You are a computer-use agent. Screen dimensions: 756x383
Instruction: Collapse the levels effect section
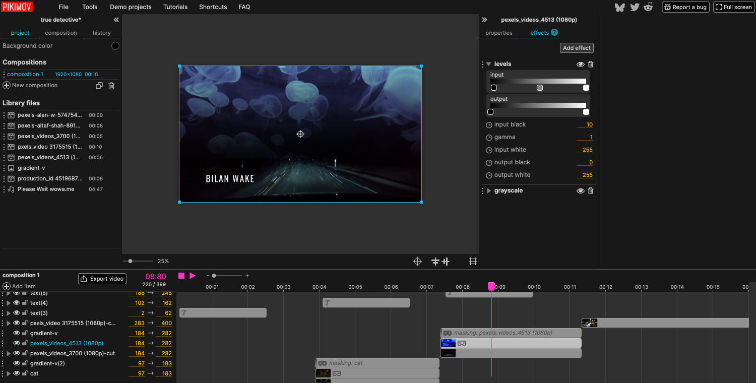(x=489, y=65)
